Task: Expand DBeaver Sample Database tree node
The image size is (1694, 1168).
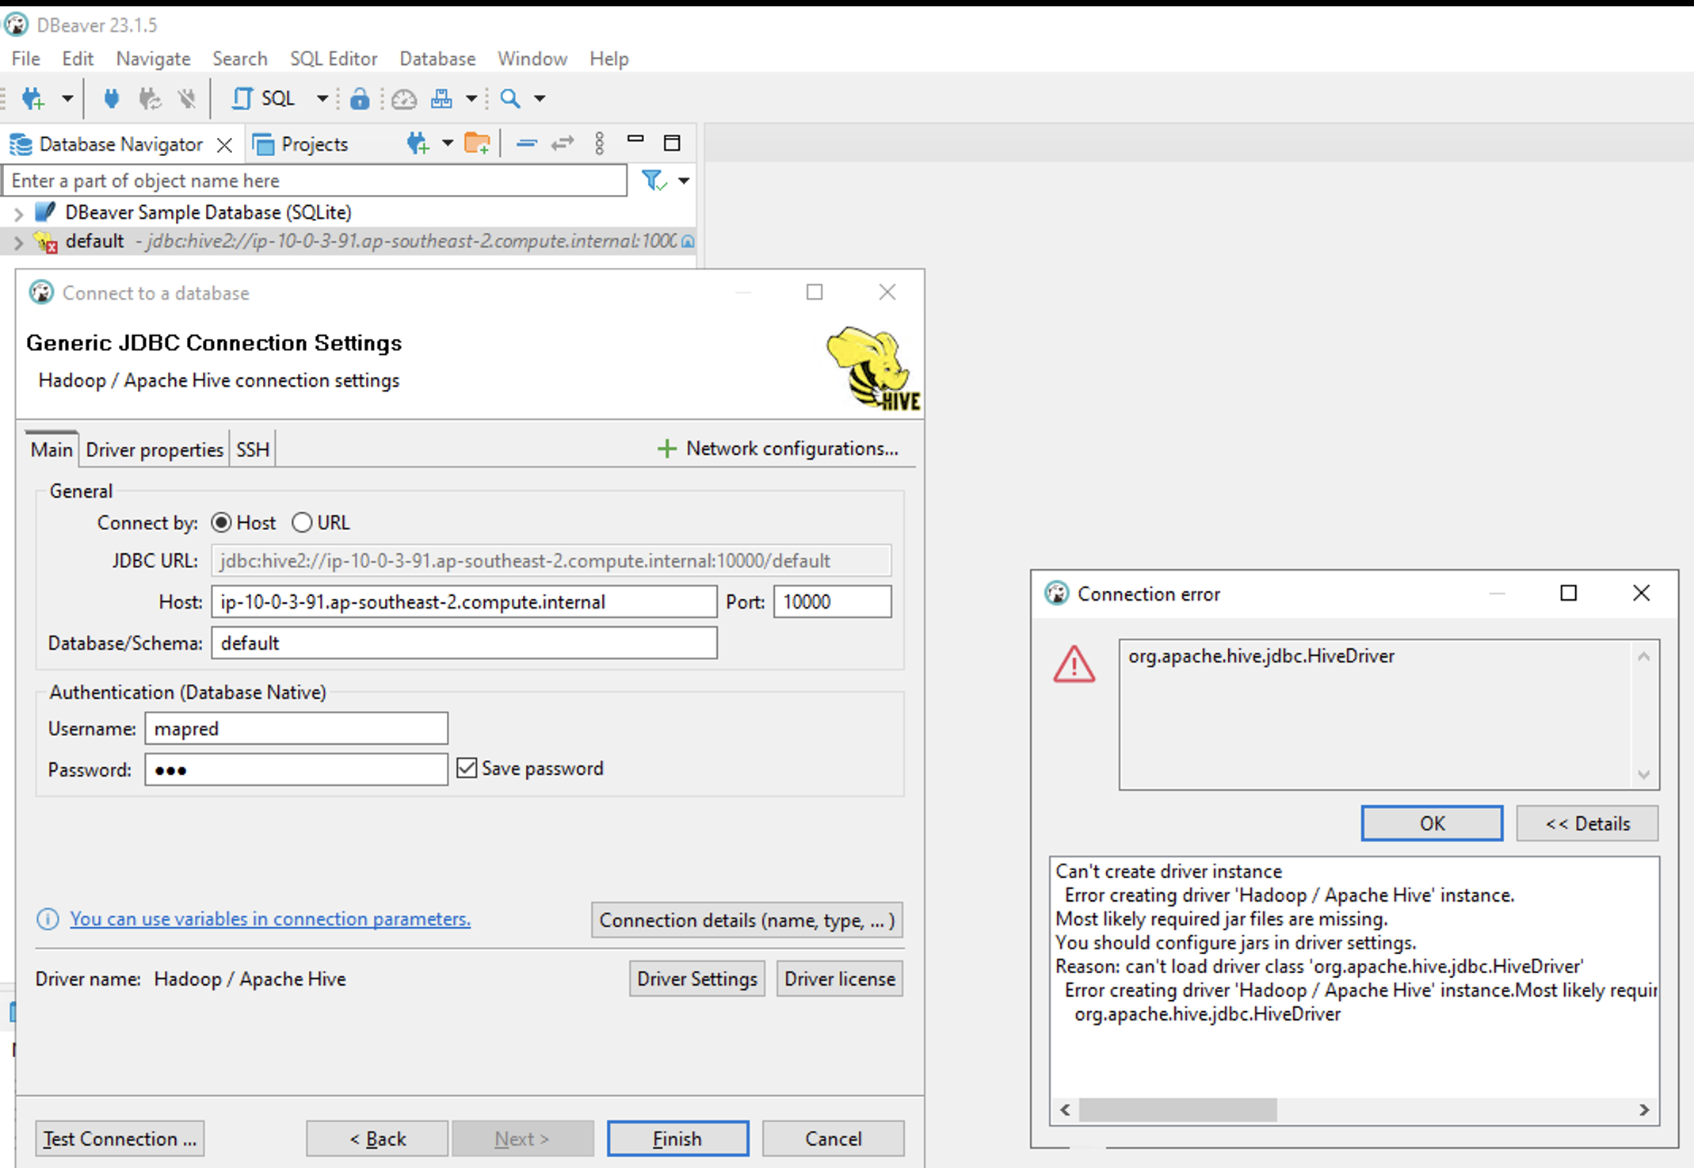Action: (x=18, y=213)
